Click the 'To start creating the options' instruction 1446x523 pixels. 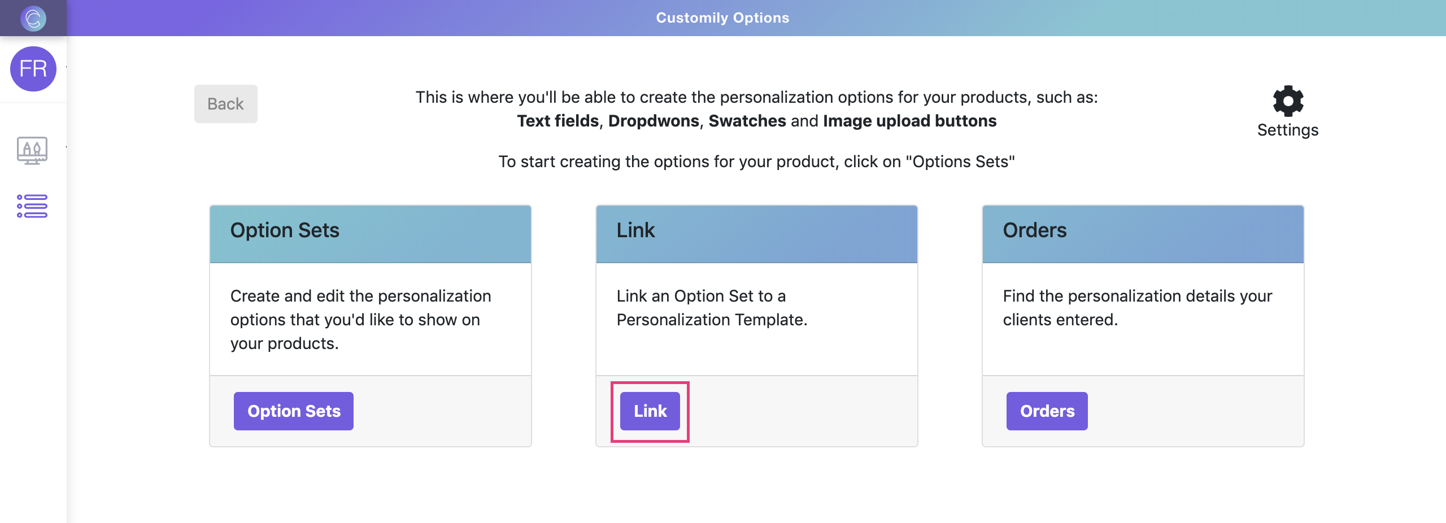coord(756,162)
